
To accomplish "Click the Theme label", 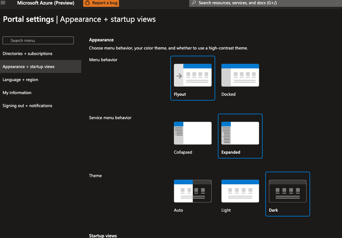I will (x=95, y=176).
